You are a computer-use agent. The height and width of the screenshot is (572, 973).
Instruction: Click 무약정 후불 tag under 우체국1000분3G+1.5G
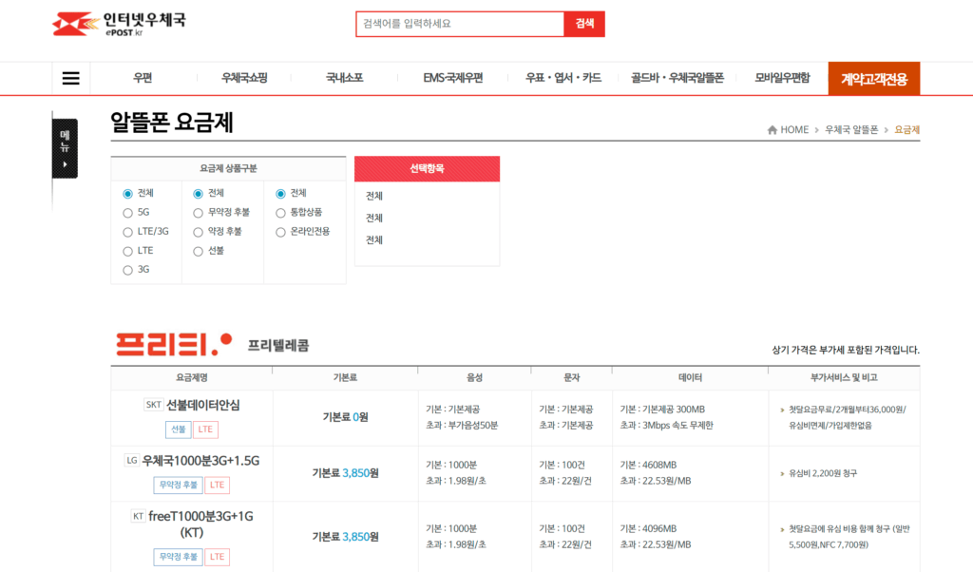click(178, 486)
